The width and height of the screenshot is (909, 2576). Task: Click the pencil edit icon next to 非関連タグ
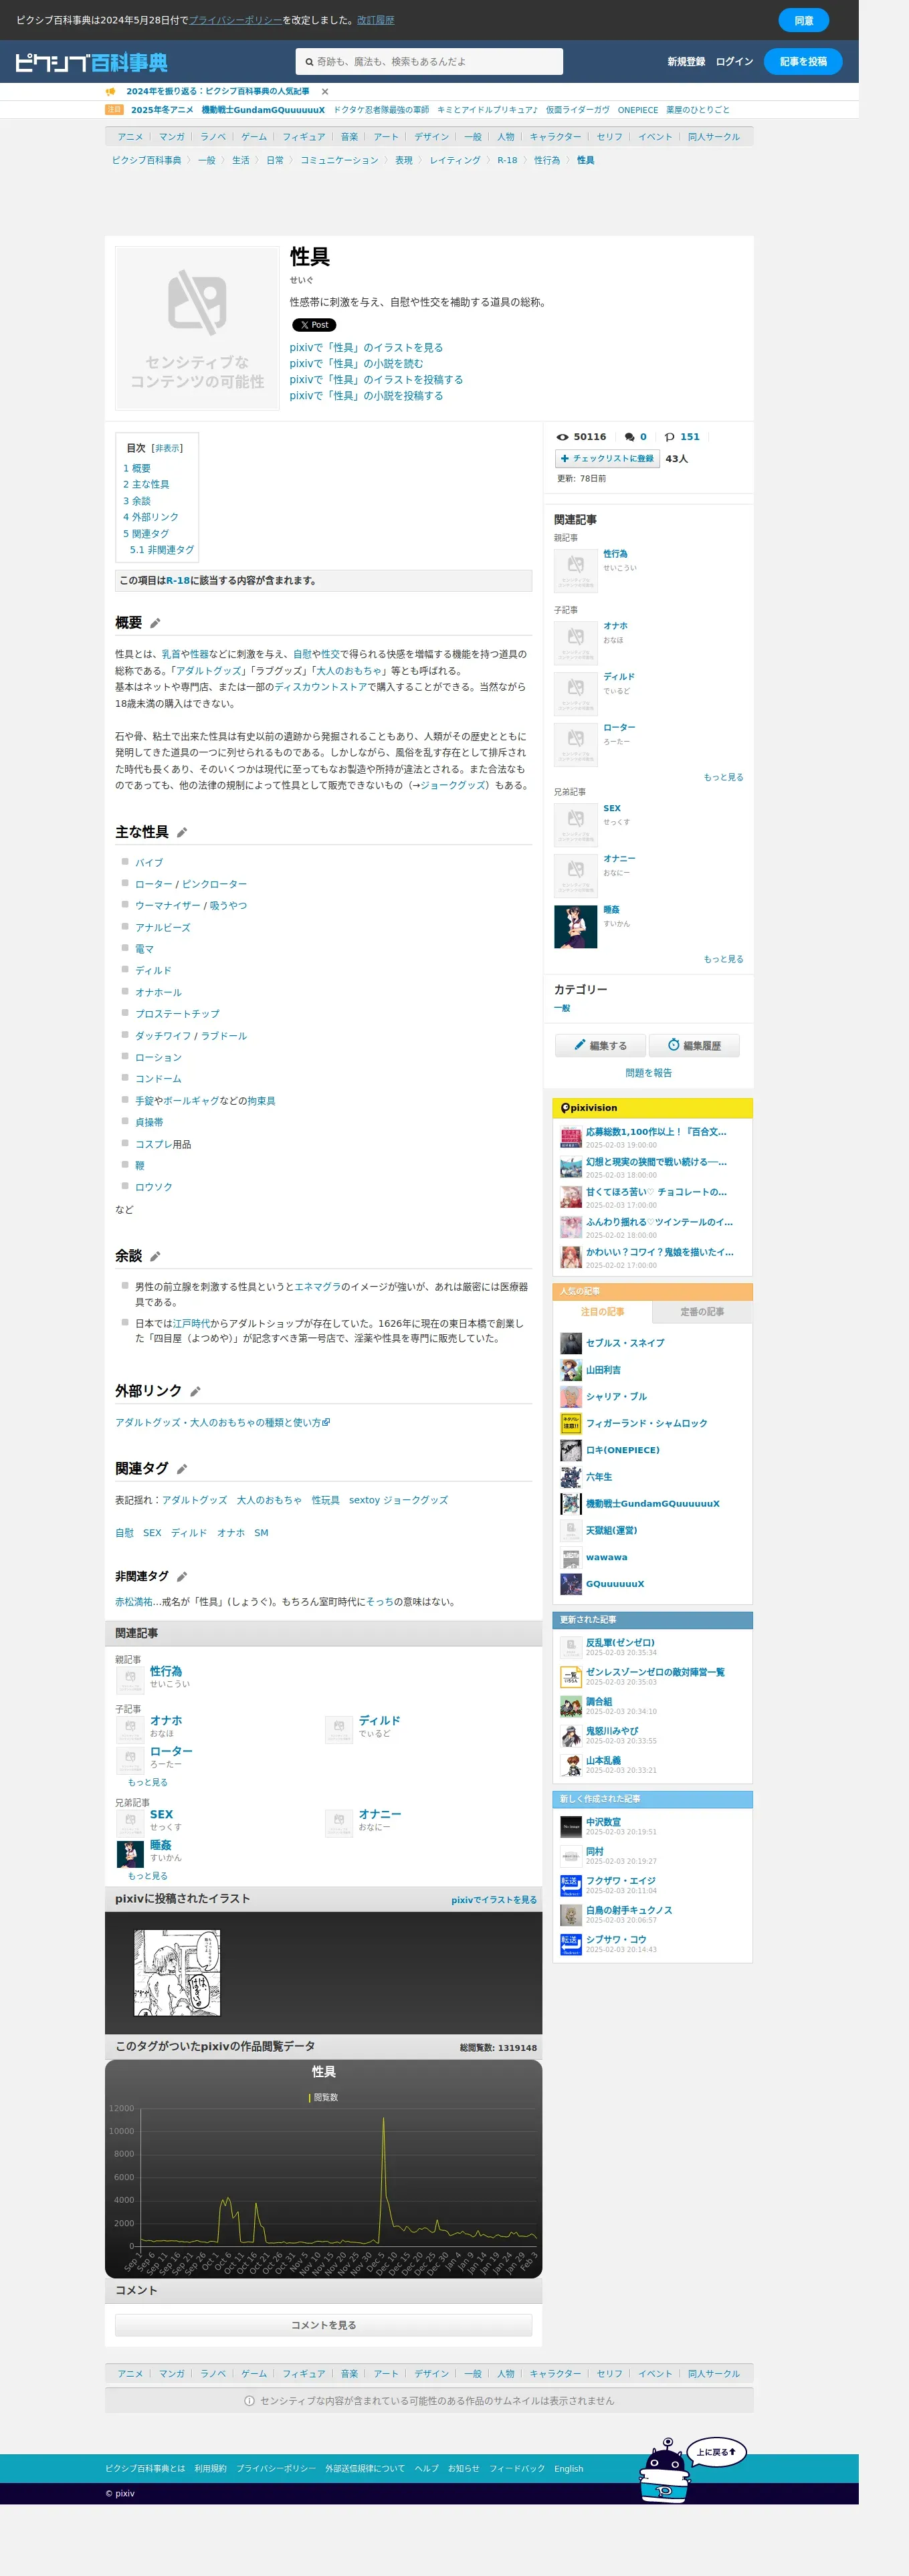(x=182, y=1577)
